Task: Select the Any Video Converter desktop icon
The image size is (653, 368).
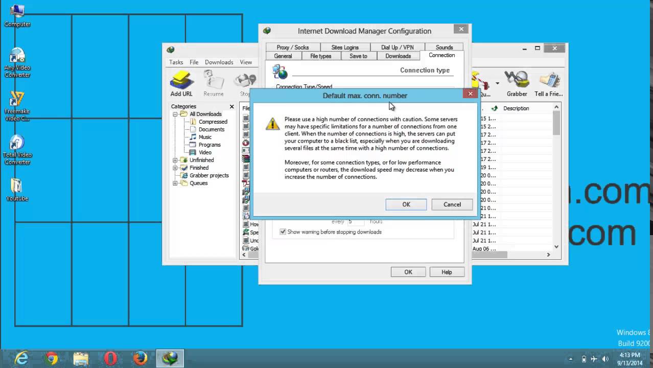Action: [x=17, y=62]
